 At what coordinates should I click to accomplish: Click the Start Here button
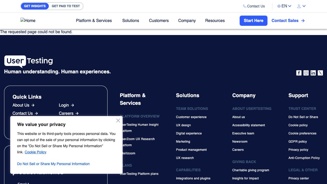pos(253,21)
